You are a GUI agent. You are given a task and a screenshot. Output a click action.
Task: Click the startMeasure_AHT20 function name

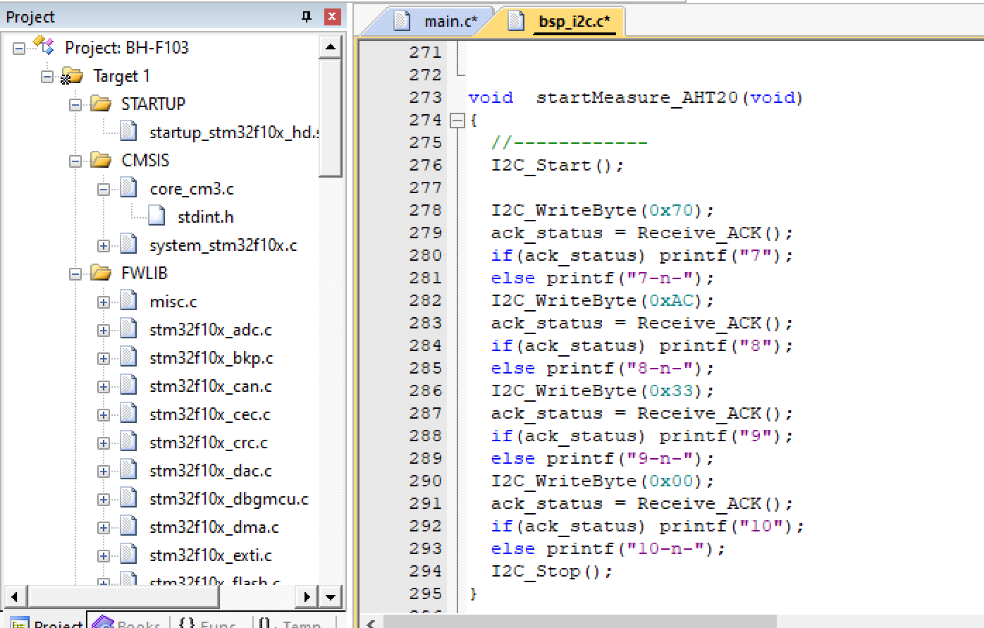point(636,98)
